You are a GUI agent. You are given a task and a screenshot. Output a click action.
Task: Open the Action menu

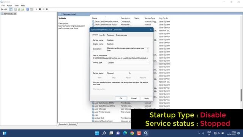9,6
